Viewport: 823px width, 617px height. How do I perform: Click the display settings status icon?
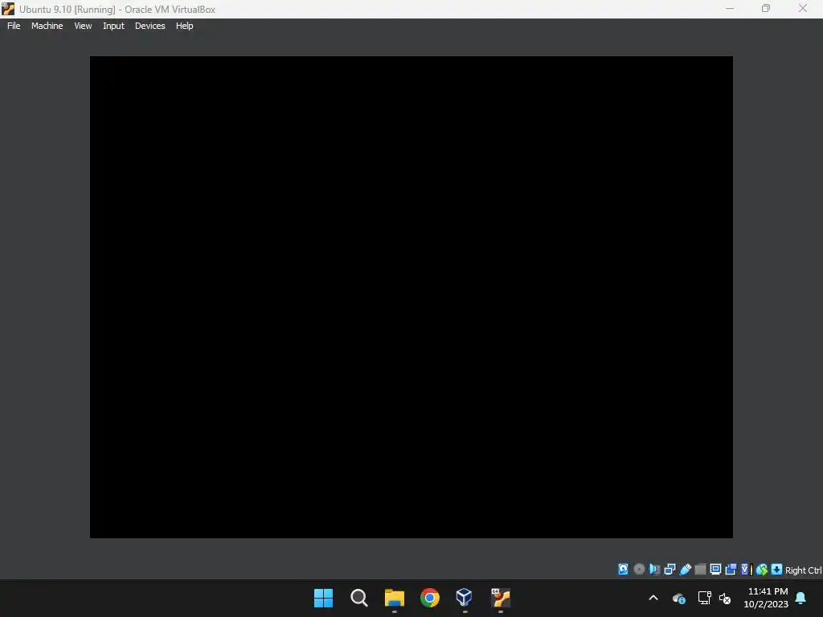pos(715,570)
